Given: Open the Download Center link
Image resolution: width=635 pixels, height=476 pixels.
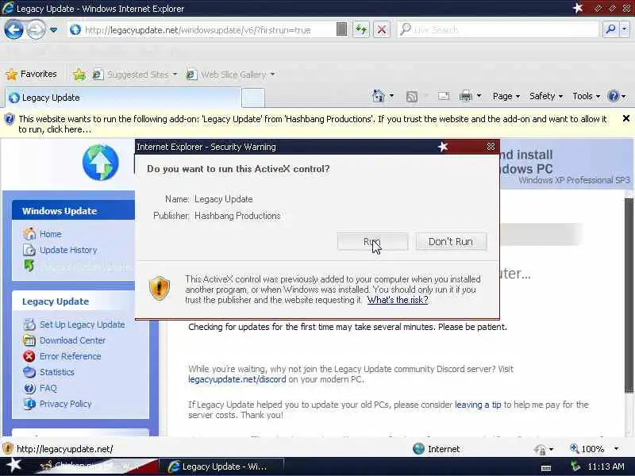Looking at the screenshot, I should (x=72, y=340).
